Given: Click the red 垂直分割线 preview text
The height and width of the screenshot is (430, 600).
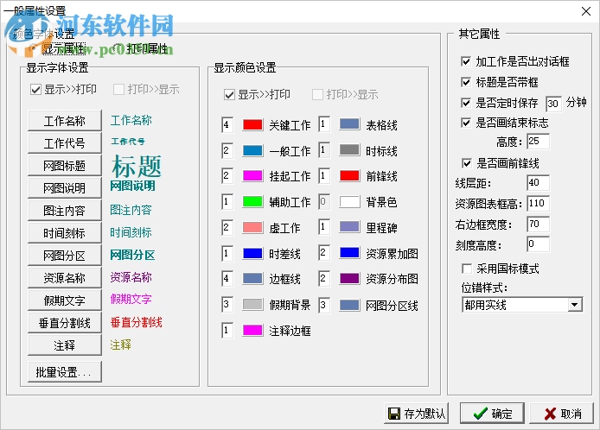Looking at the screenshot, I should point(137,322).
